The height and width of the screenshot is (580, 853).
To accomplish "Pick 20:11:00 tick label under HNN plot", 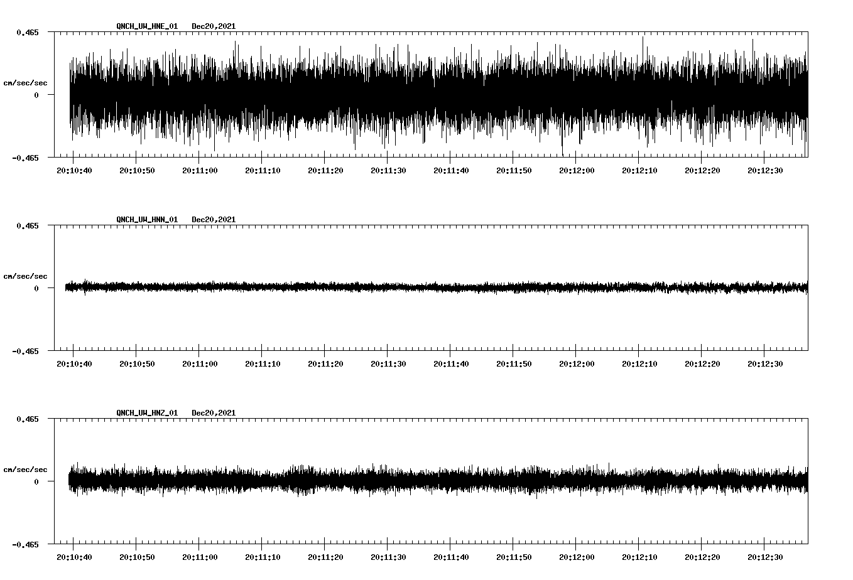I will point(200,364).
